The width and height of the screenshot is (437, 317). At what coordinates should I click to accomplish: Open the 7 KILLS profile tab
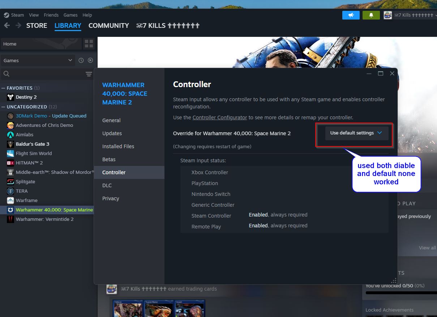pyautogui.click(x=168, y=26)
